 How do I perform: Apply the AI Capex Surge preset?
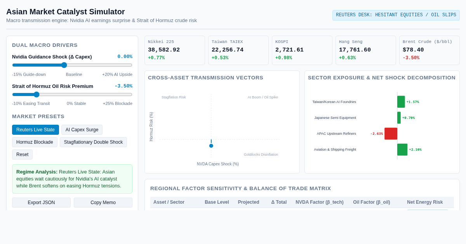82,130
